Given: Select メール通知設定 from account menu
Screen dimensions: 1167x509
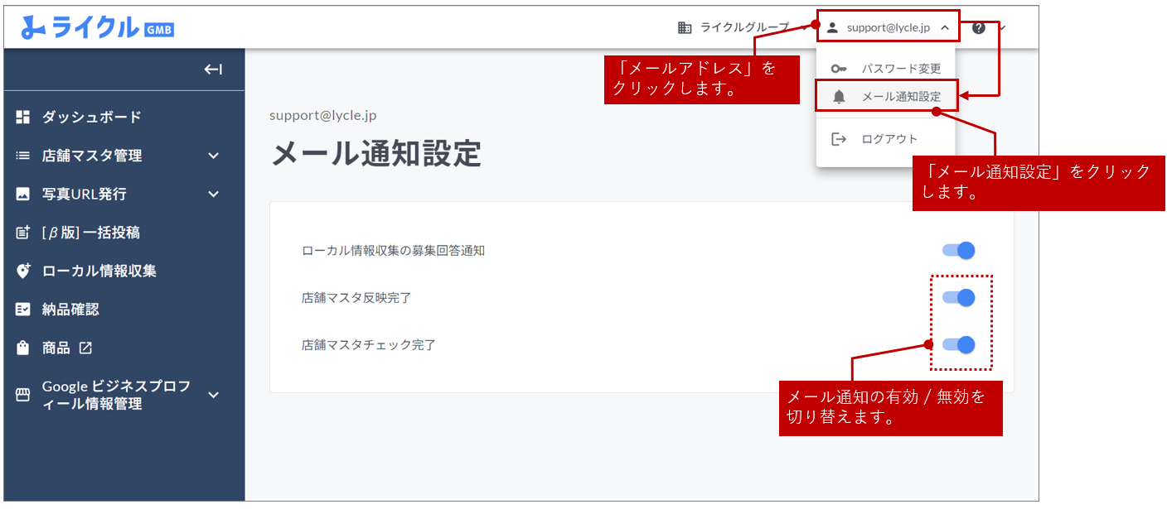Looking at the screenshot, I should coord(900,97).
